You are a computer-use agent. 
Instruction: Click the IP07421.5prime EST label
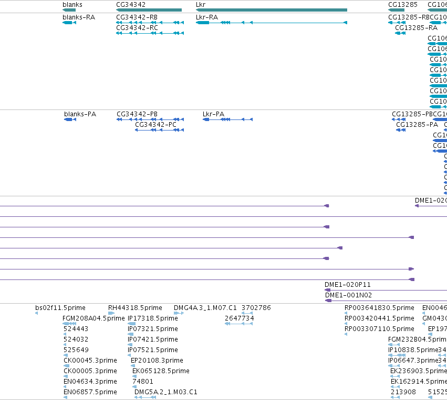click(153, 339)
